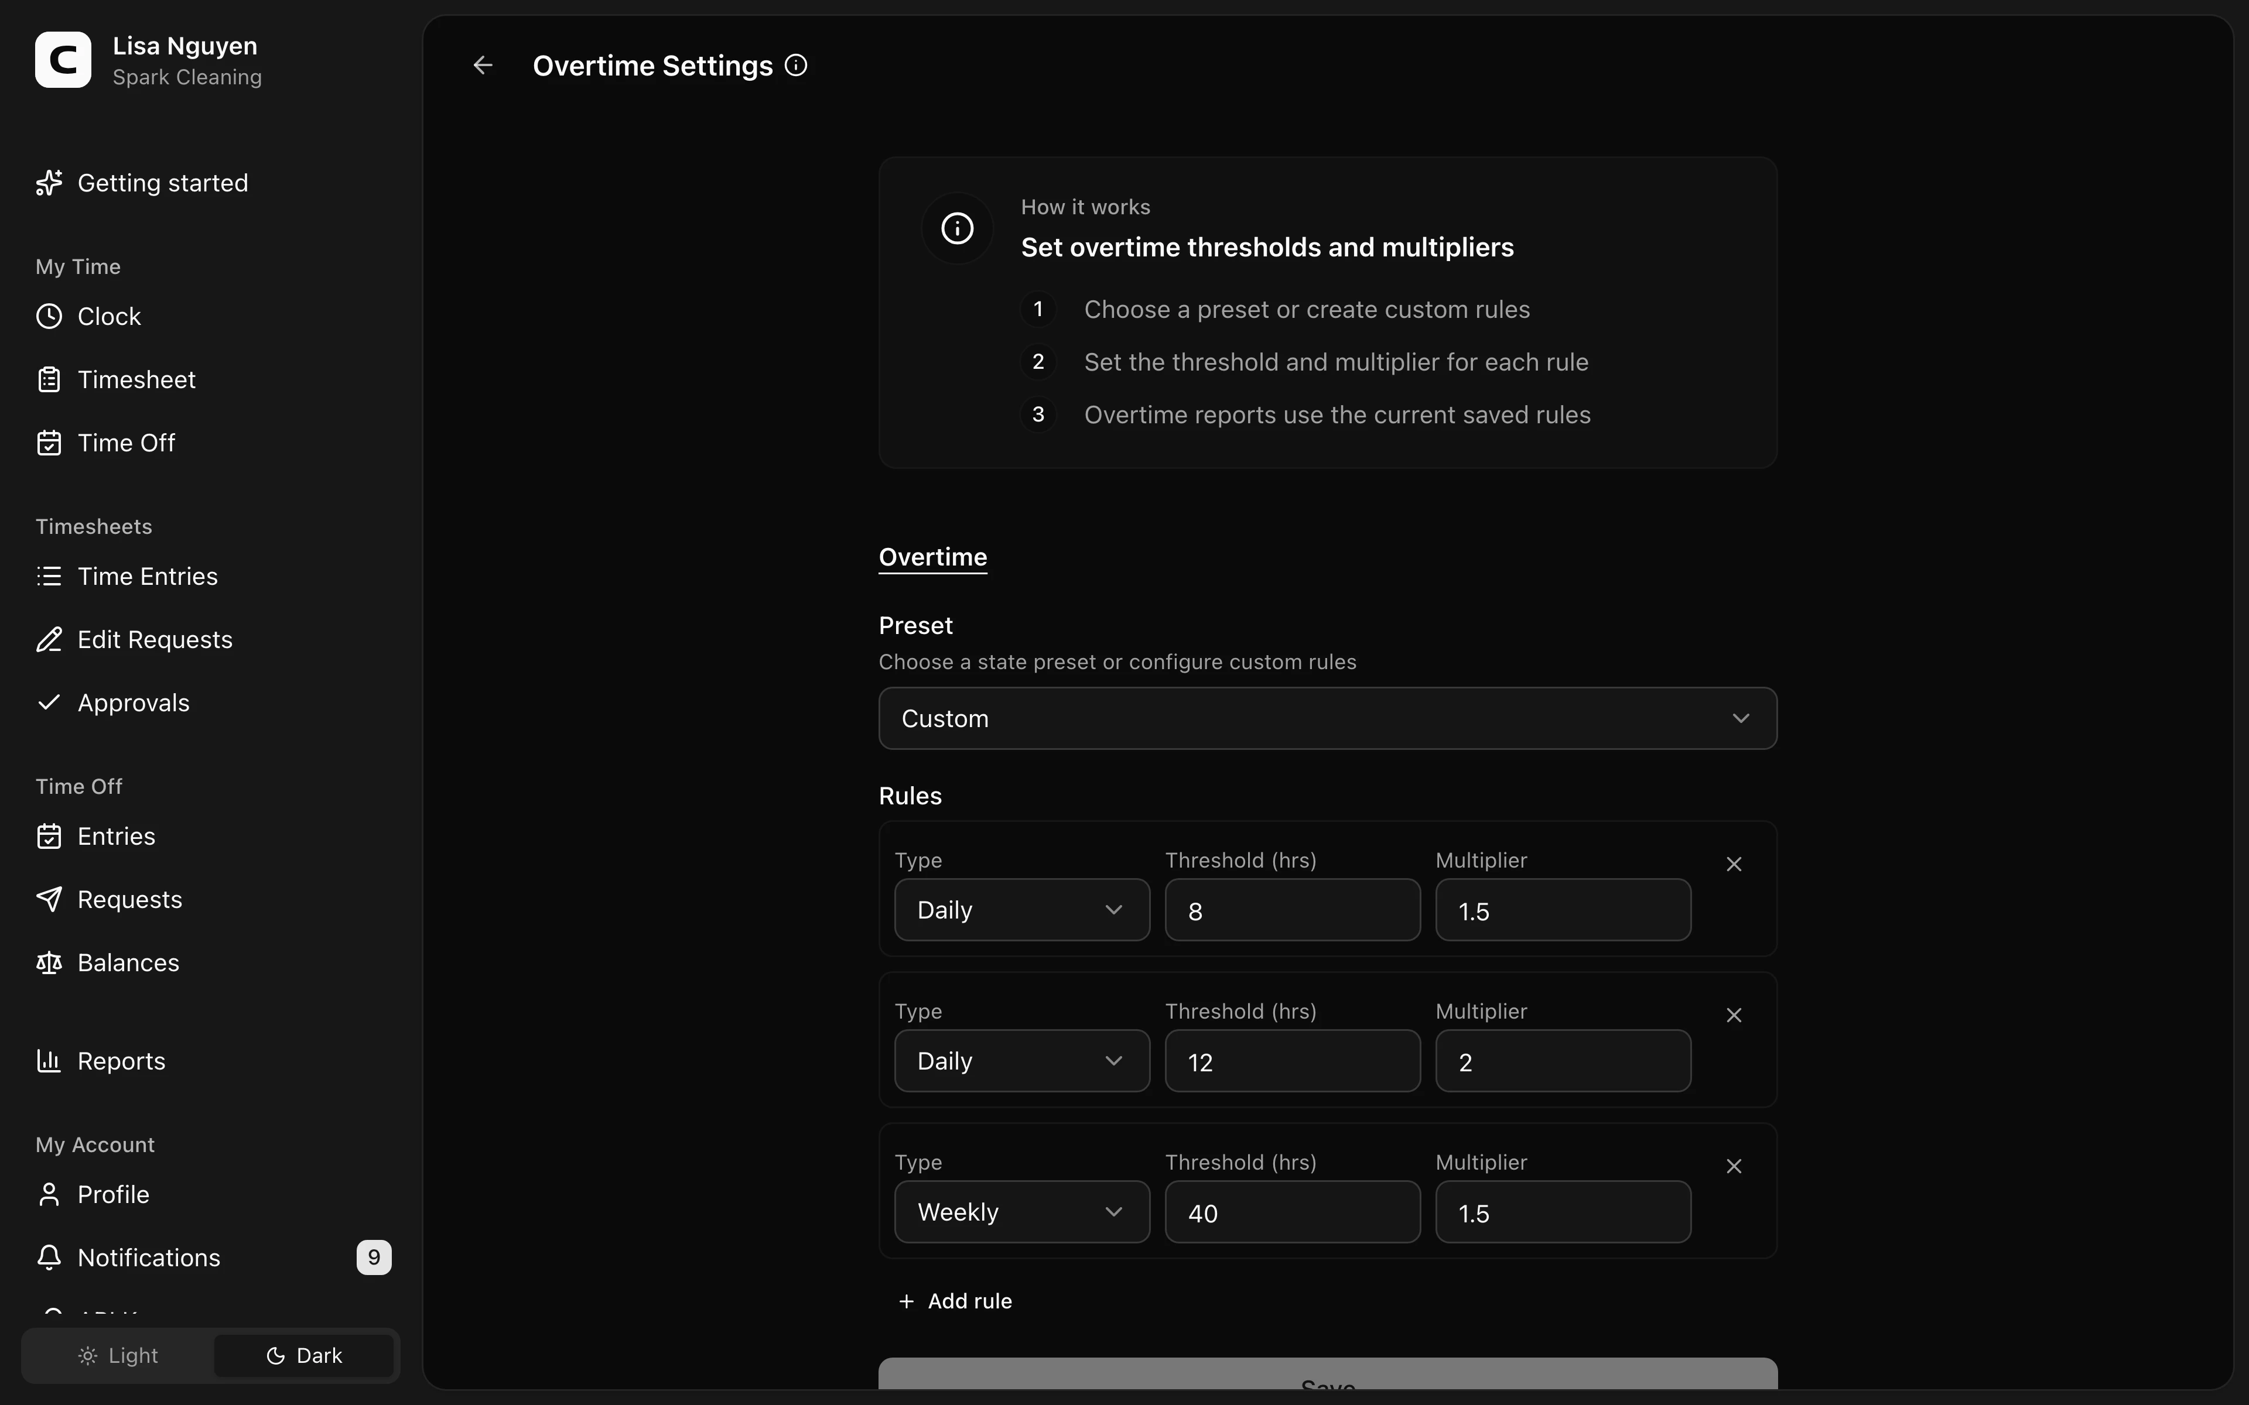The image size is (2249, 1405).
Task: Click "Set the threshold and multiplier for each rule" text
Action: coord(1337,362)
